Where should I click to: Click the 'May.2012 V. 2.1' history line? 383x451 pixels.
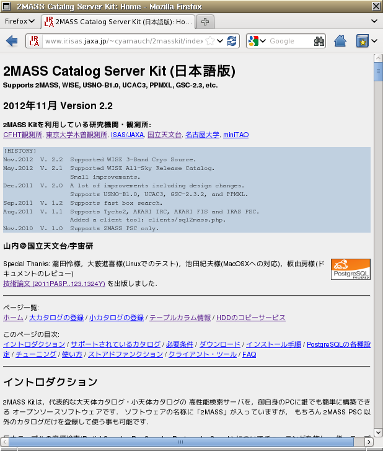tap(108, 168)
